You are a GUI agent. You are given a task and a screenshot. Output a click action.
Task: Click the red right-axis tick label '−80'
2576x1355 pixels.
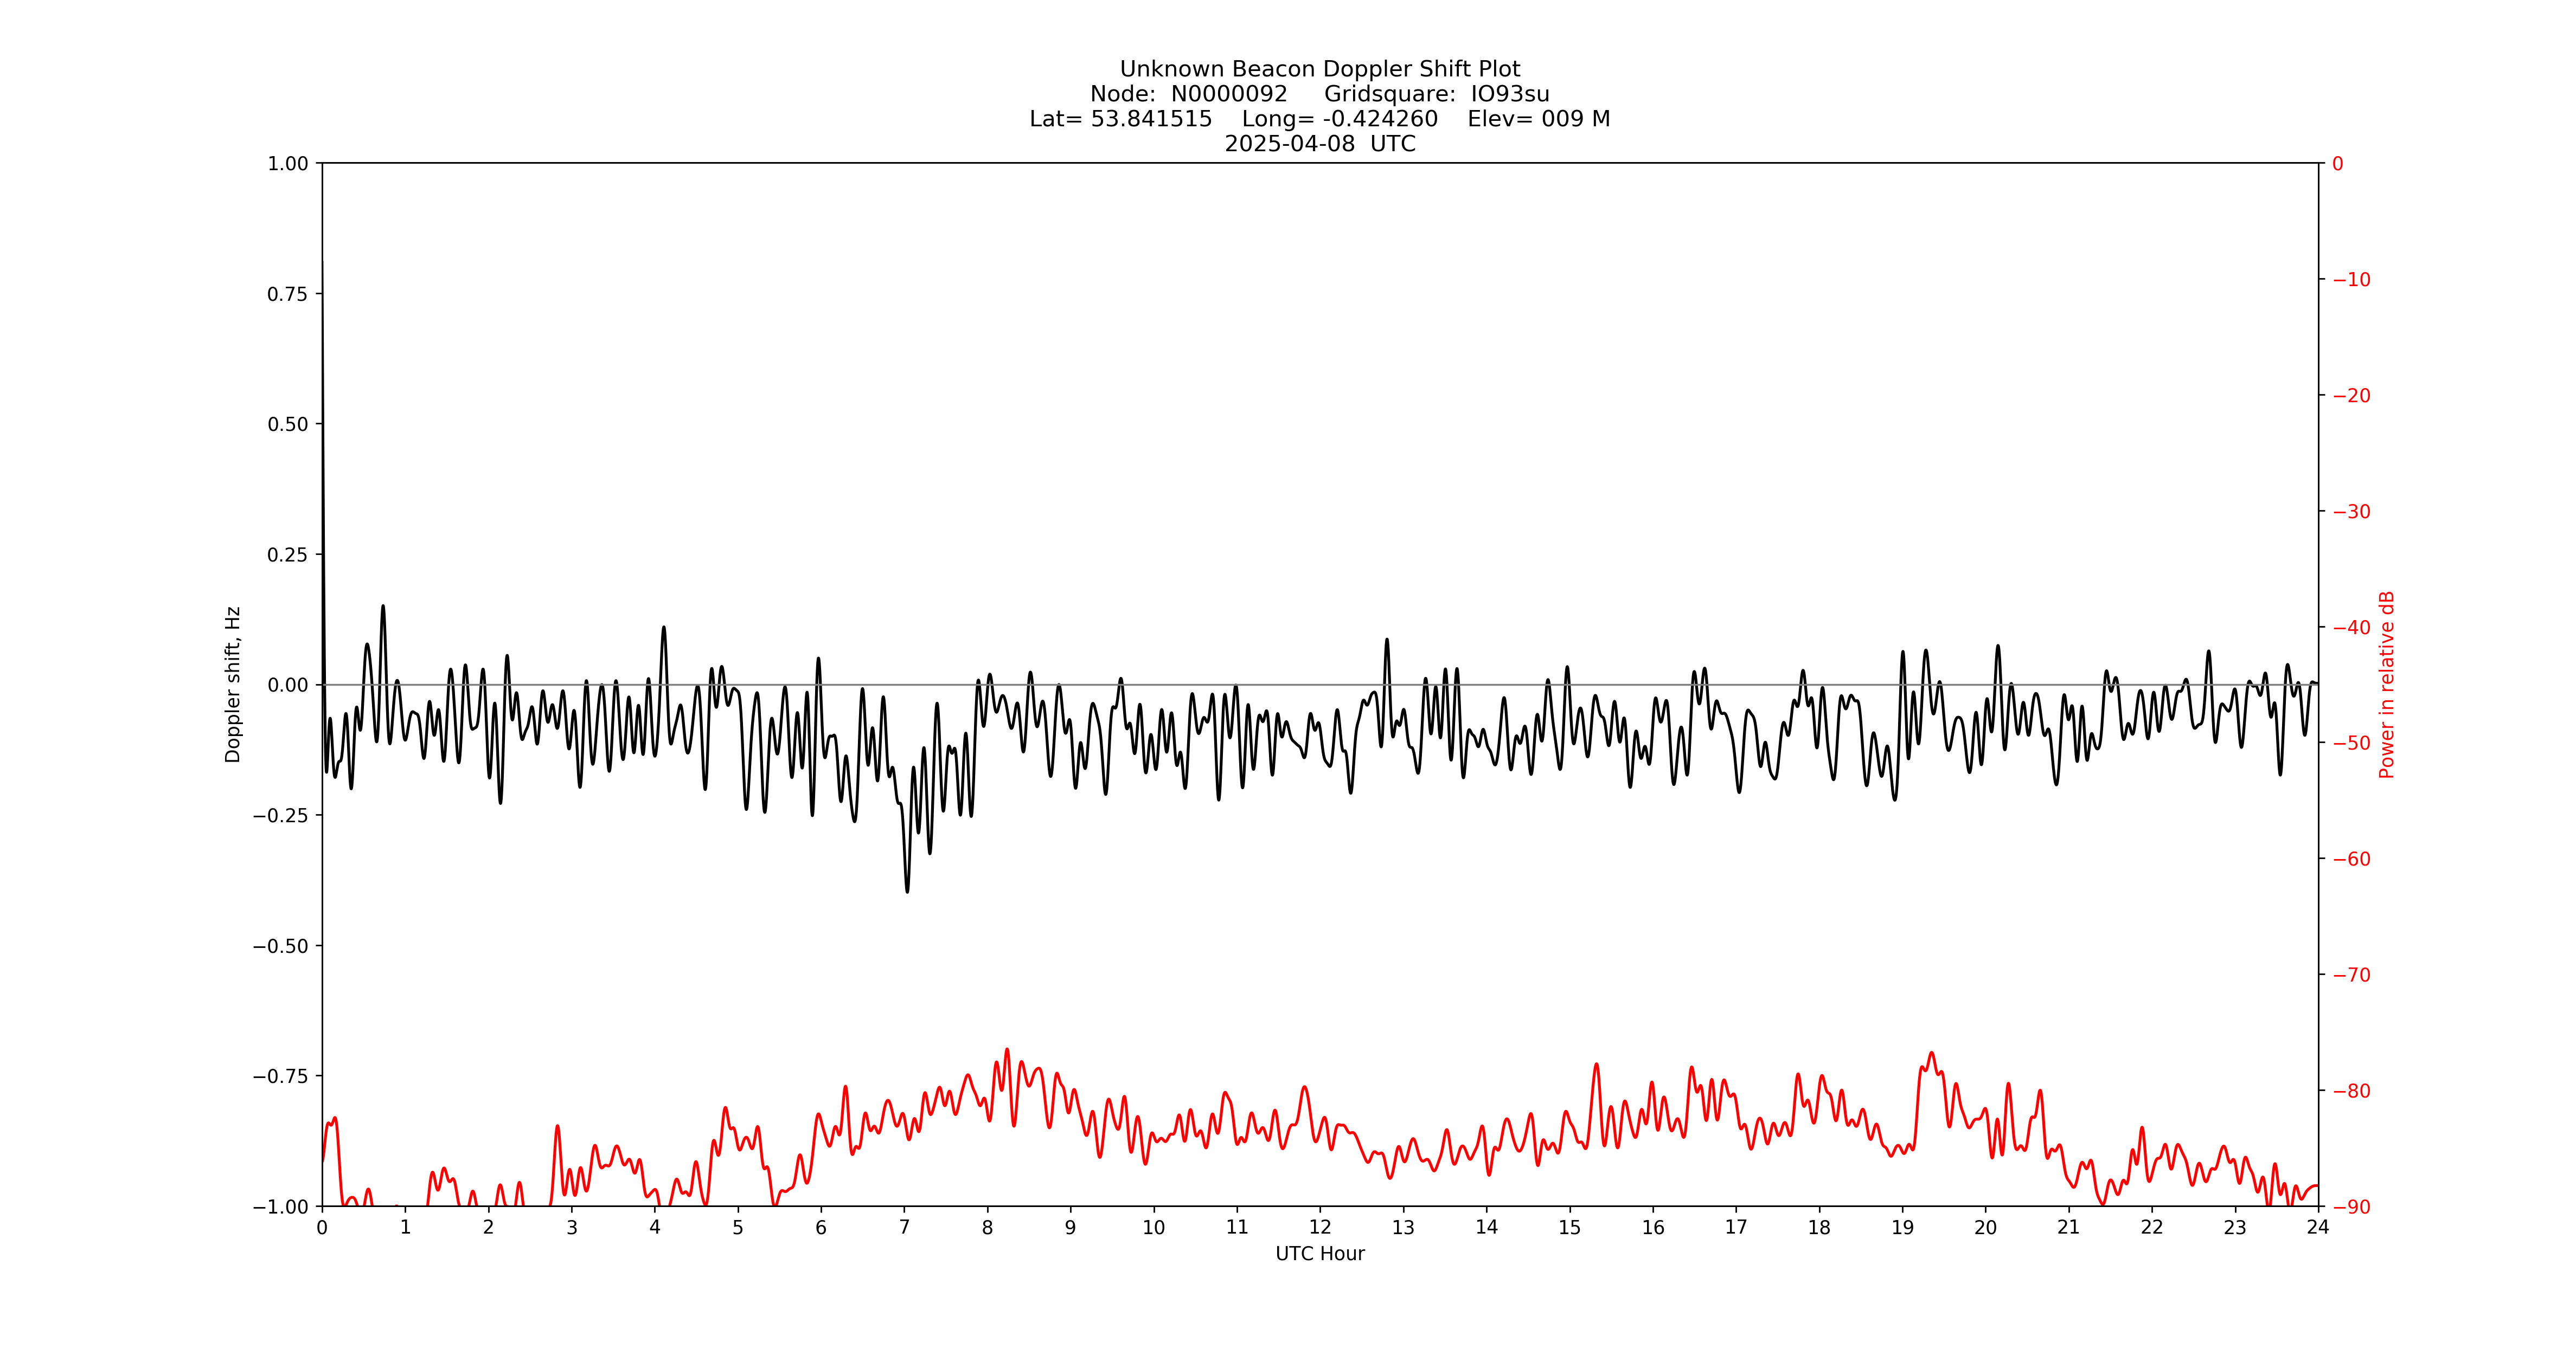pyautogui.click(x=2351, y=1091)
